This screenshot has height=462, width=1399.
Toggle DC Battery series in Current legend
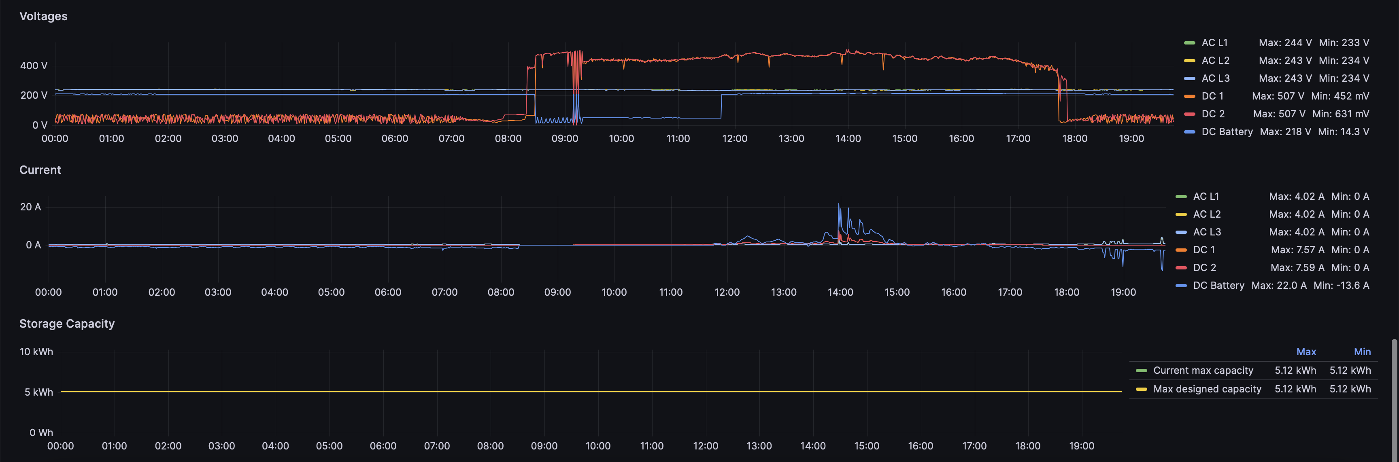tap(1218, 286)
